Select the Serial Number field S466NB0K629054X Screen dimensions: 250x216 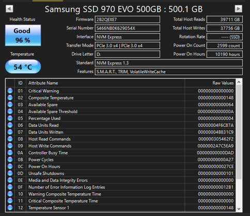[x=128, y=28]
